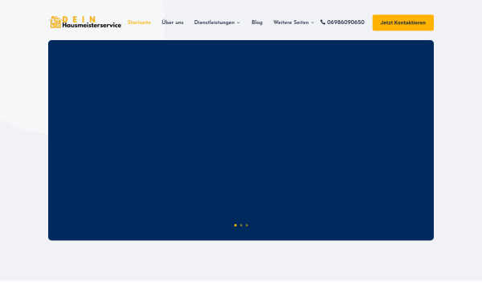Go to the Über uns page

pos(173,22)
